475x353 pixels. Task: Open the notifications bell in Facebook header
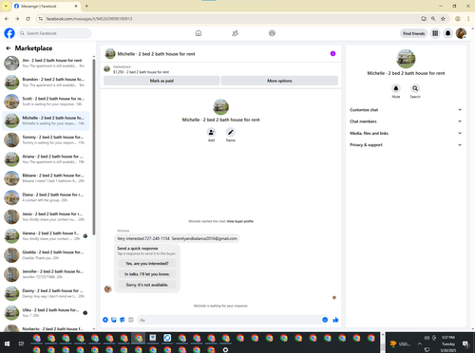coord(448,33)
